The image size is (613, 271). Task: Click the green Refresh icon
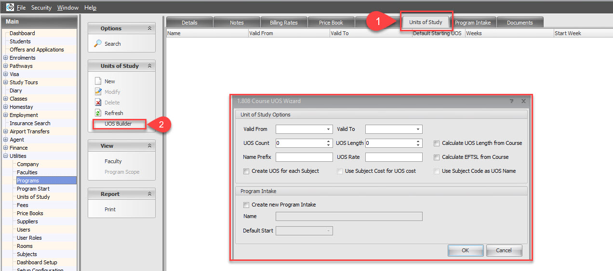coord(98,113)
